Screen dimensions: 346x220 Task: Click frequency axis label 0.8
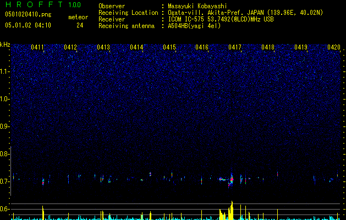click(4, 154)
